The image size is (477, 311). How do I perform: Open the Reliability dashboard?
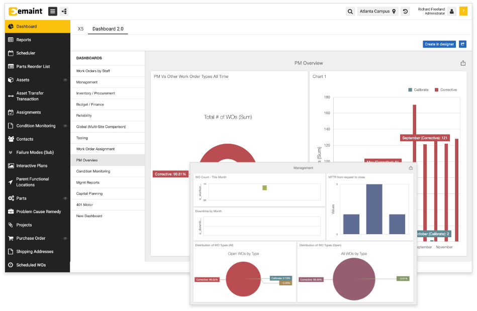[x=108, y=116]
